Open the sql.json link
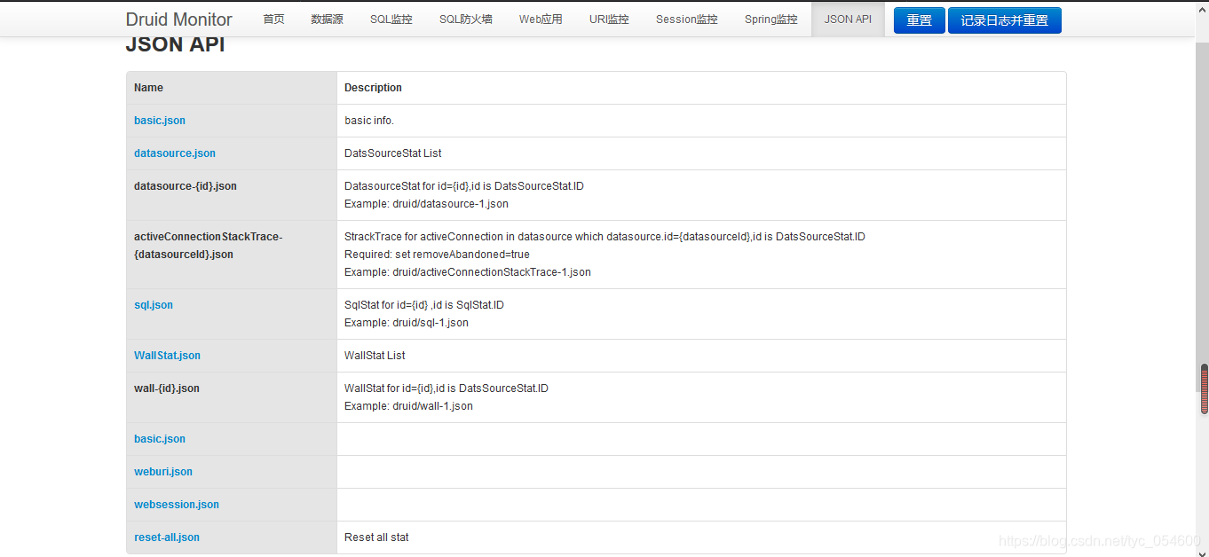The width and height of the screenshot is (1209, 557). coord(154,305)
